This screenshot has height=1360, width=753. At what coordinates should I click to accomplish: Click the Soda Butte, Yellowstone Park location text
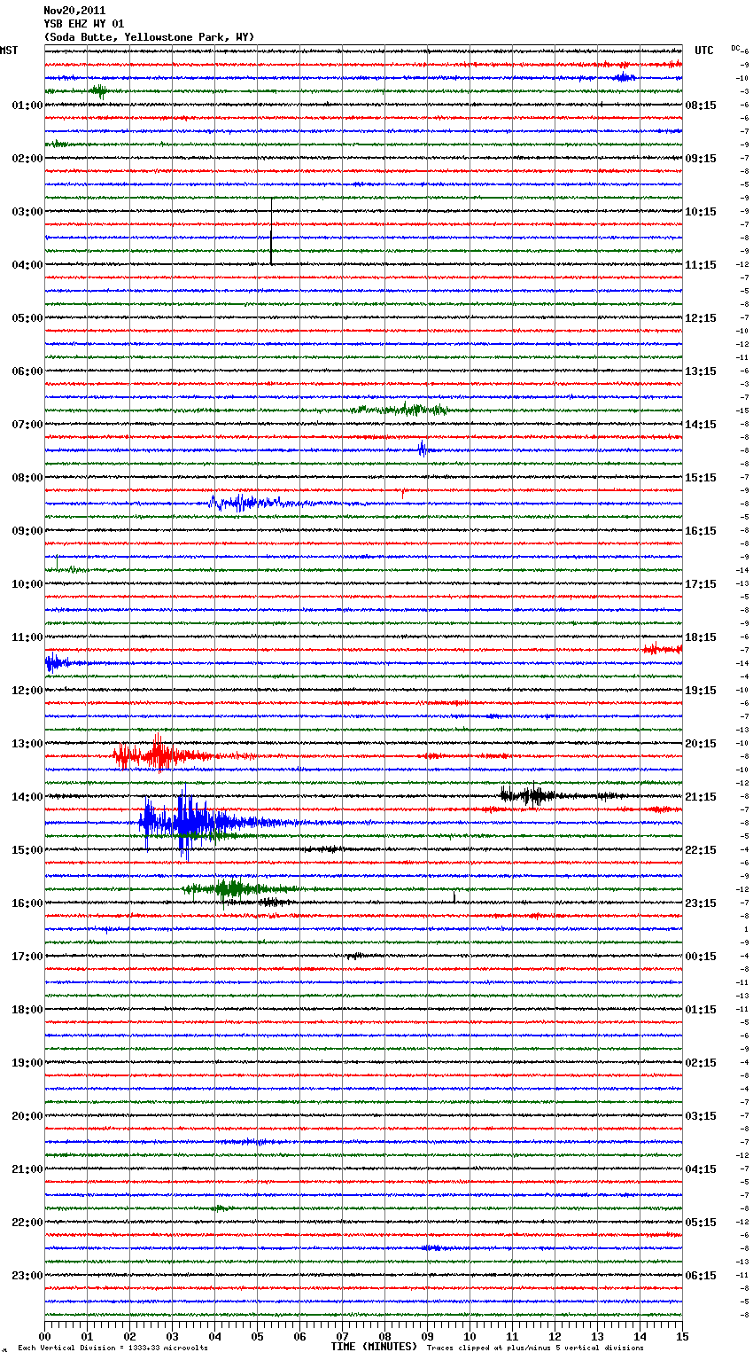tap(149, 37)
